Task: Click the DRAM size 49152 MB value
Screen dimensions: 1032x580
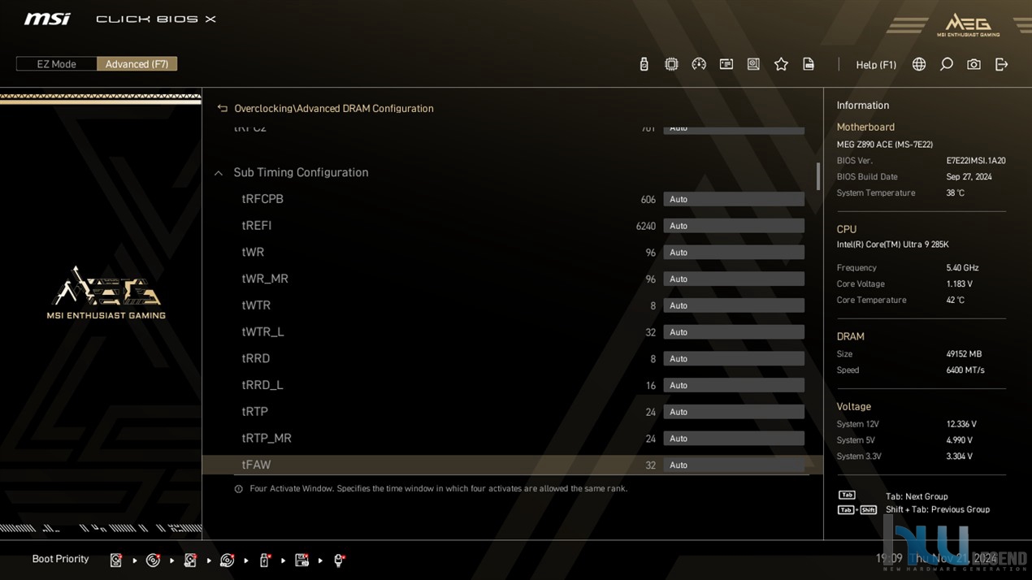Action: pyautogui.click(x=964, y=354)
